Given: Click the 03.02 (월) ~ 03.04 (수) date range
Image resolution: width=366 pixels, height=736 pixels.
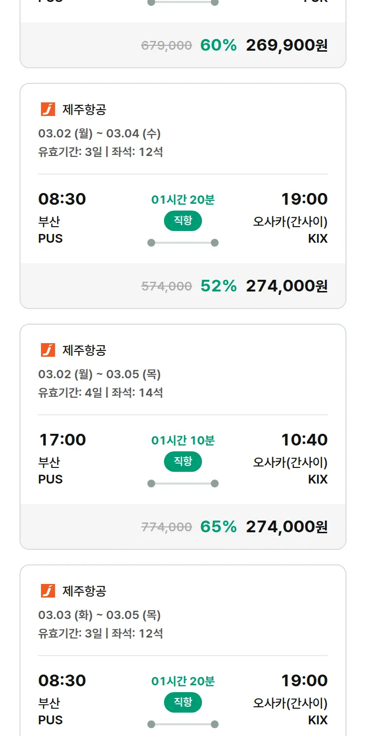Looking at the screenshot, I should coord(100,133).
